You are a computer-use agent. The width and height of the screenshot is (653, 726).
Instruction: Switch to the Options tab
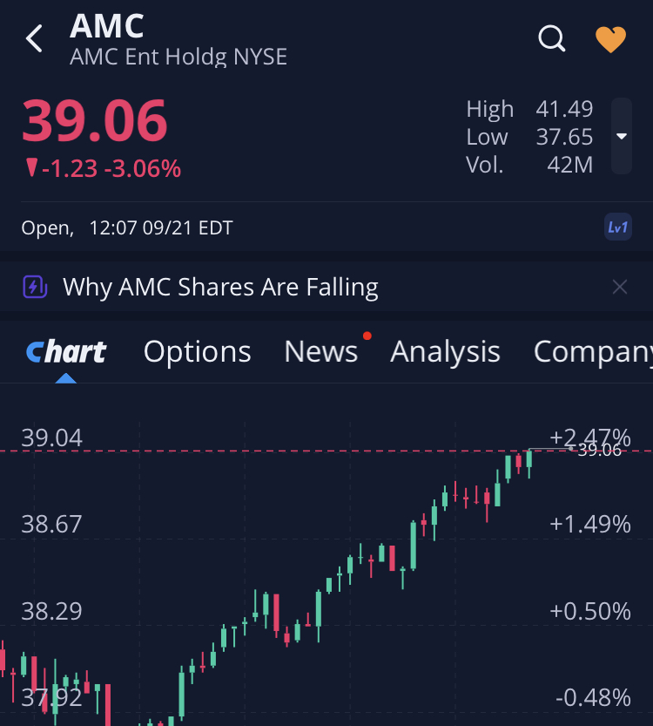[x=197, y=351]
